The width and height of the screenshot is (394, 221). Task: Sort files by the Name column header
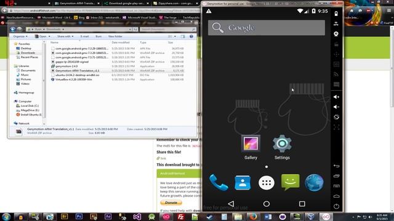pyautogui.click(x=54, y=42)
